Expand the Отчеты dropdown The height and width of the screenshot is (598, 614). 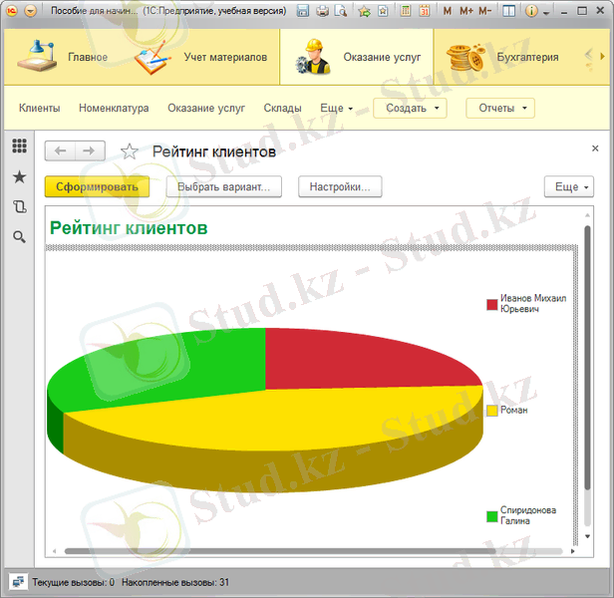pyautogui.click(x=500, y=108)
